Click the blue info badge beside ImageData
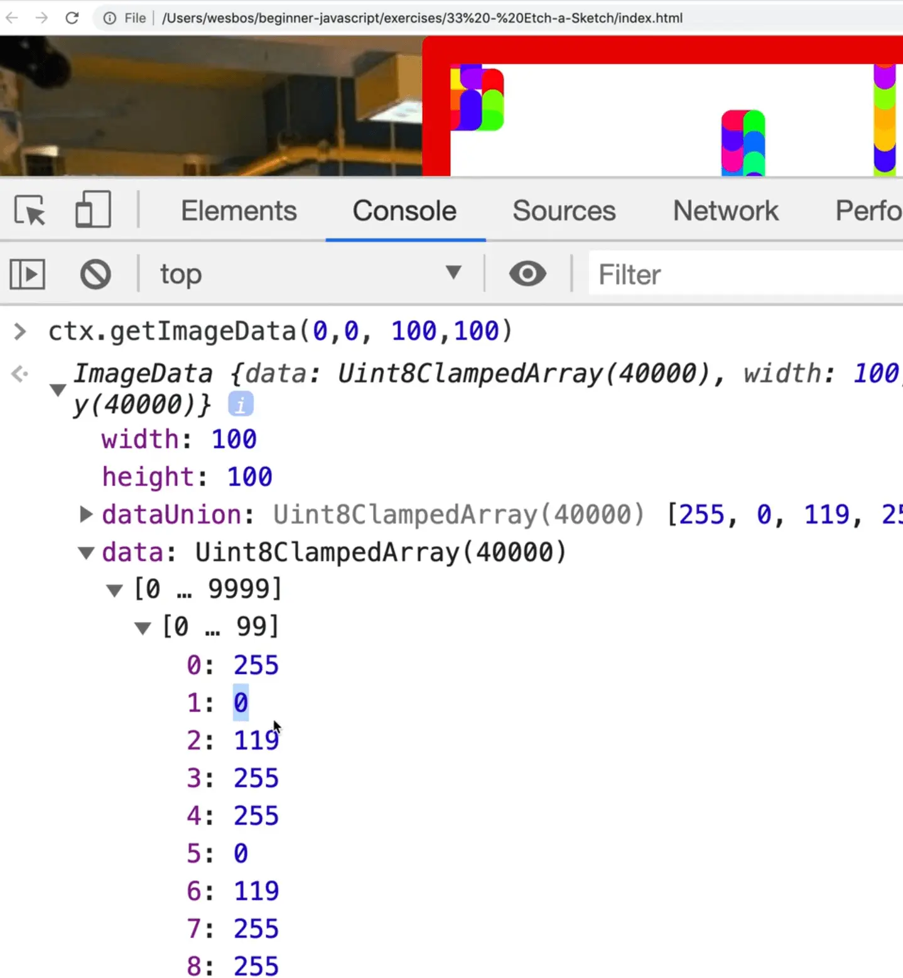 pos(241,403)
